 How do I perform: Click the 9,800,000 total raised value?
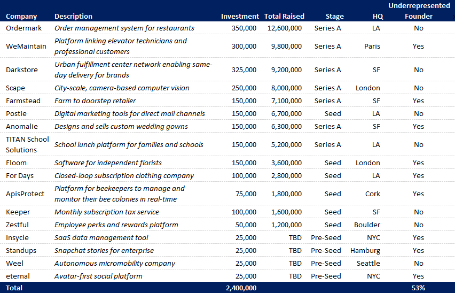[x=286, y=46]
